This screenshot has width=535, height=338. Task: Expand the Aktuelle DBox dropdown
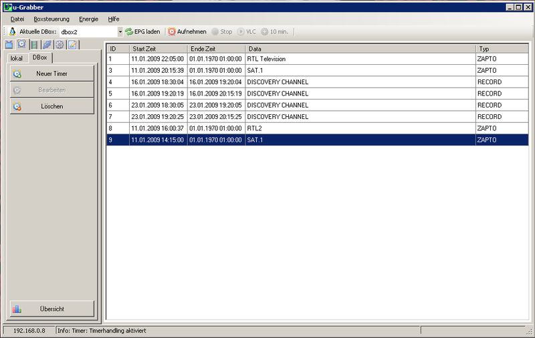pos(120,31)
